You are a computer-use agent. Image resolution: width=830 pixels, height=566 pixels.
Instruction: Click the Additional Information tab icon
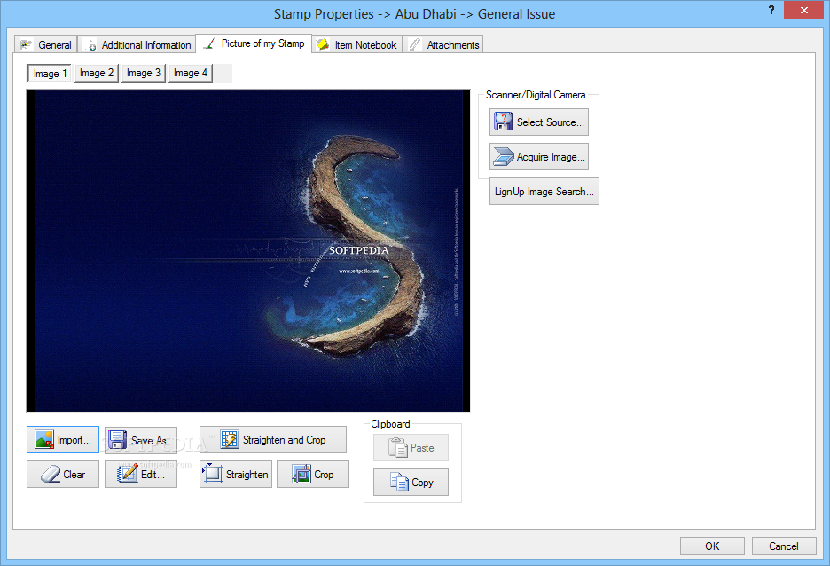pos(91,45)
